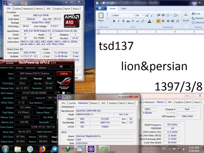This screenshot has height=153, width=204.
Task: Open Sensors tab in GPU-Z
Action: point(19,68)
